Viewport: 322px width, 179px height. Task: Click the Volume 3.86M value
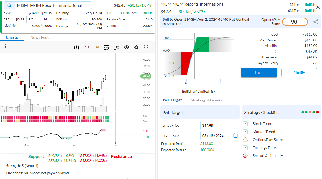point(148,26)
